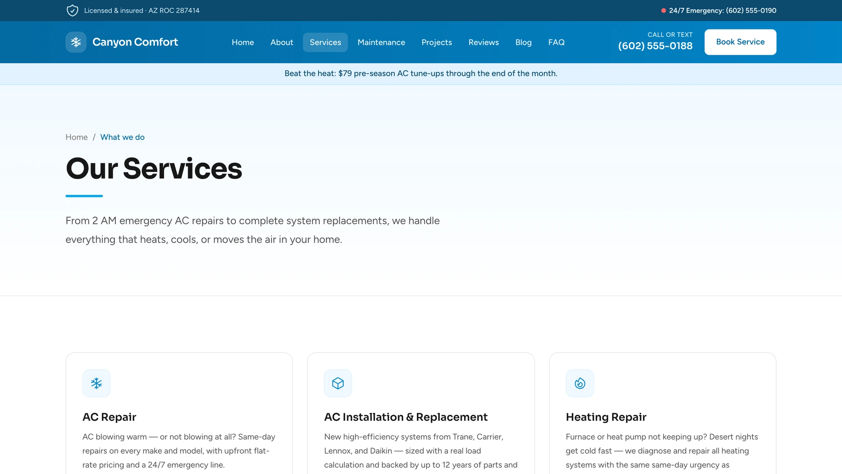The width and height of the screenshot is (842, 474).
Task: Visit the Blog page
Action: pos(524,42)
